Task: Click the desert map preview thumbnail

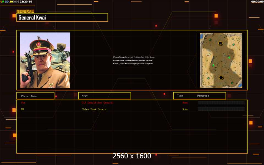Action: click(x=221, y=60)
